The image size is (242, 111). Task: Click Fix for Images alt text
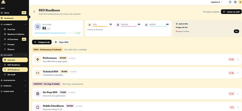coord(236,31)
